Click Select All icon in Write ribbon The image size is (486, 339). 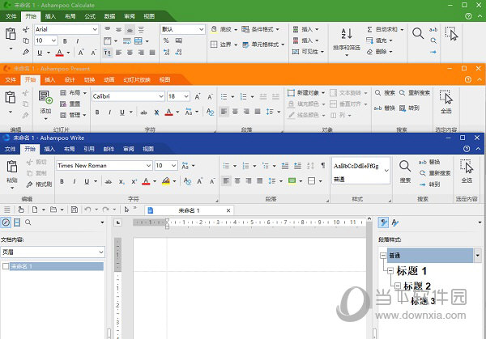point(467,167)
